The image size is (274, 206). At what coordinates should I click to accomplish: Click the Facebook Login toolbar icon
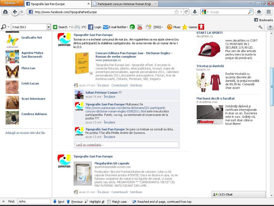[x=90, y=27]
